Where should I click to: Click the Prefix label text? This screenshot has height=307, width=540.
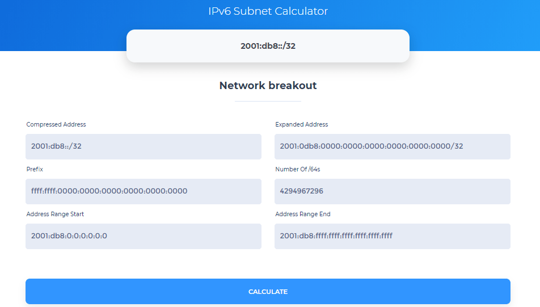pyautogui.click(x=35, y=169)
